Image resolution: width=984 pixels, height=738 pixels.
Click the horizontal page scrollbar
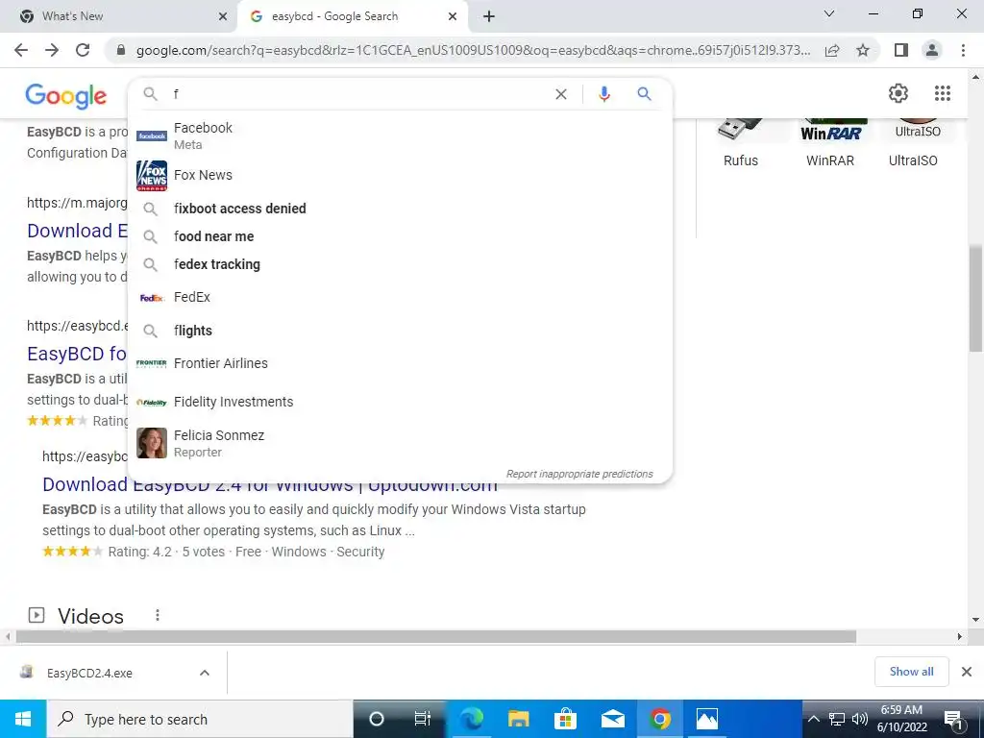pyautogui.click(x=435, y=636)
